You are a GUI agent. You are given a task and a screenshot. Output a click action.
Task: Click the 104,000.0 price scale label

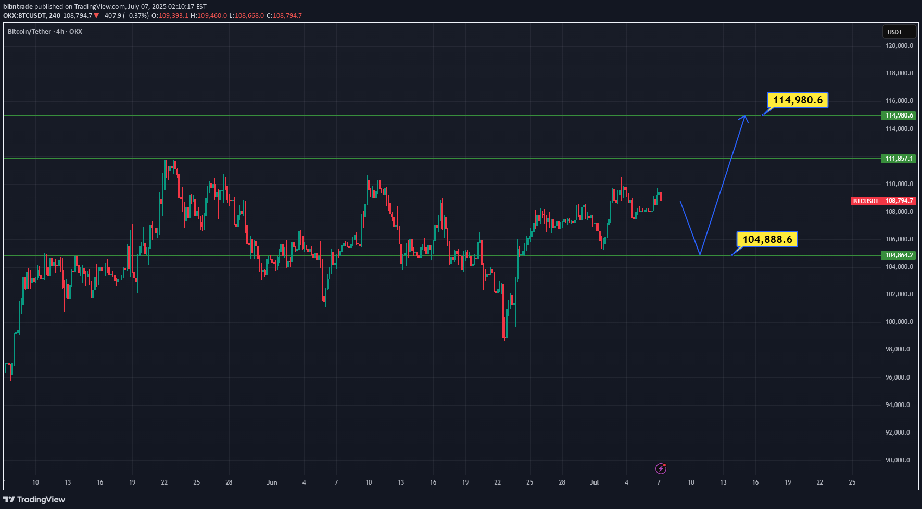pos(899,267)
